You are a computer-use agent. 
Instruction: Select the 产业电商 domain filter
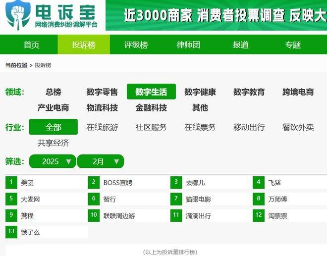point(54,107)
